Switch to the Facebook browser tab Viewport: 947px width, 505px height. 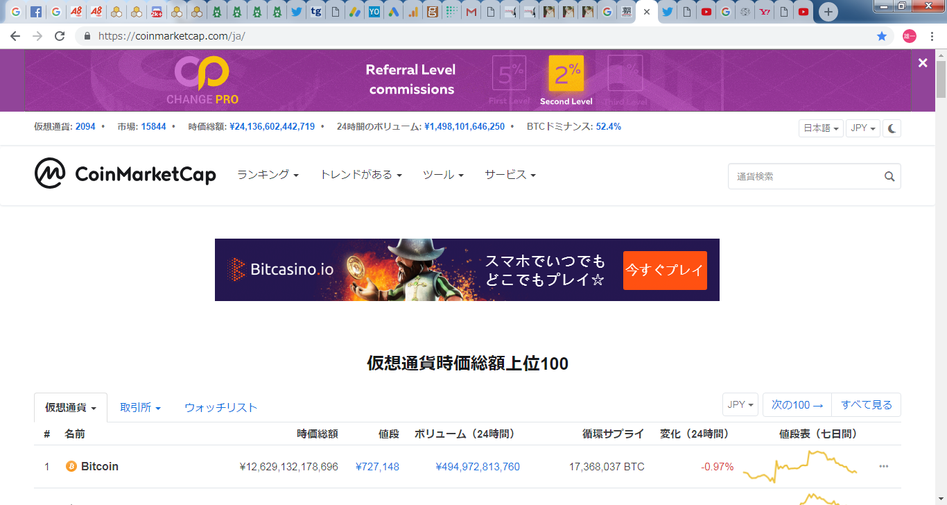pos(36,12)
